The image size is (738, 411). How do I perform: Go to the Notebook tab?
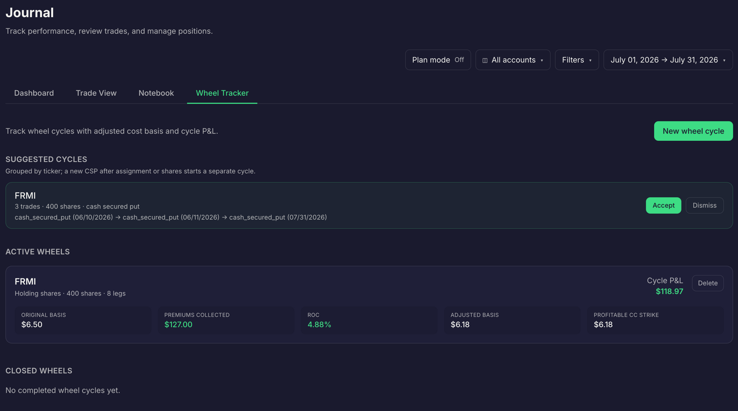pyautogui.click(x=156, y=93)
